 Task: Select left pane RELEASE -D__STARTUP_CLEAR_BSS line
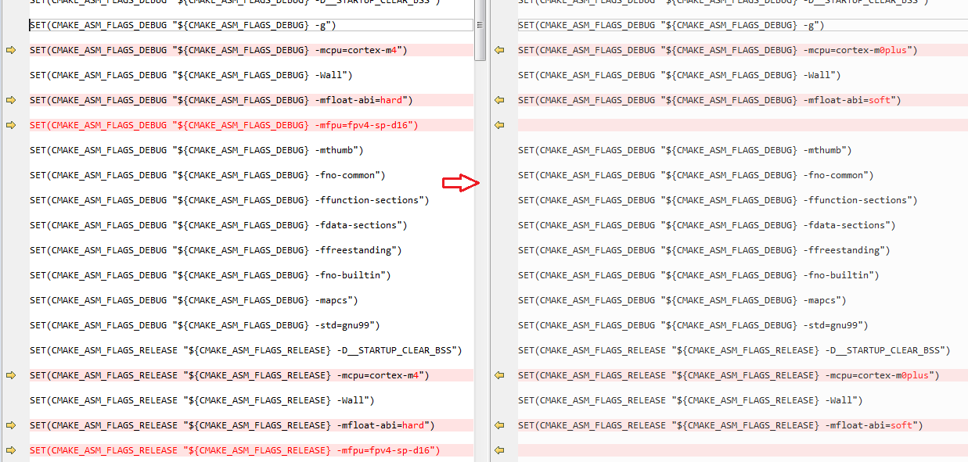click(245, 350)
